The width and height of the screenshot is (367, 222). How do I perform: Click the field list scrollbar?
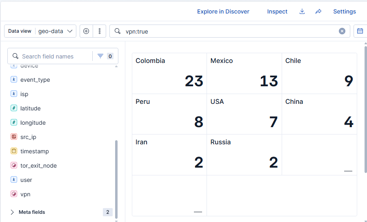point(116,179)
